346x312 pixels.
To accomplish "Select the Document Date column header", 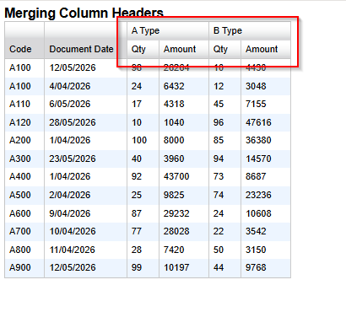I will [85, 40].
